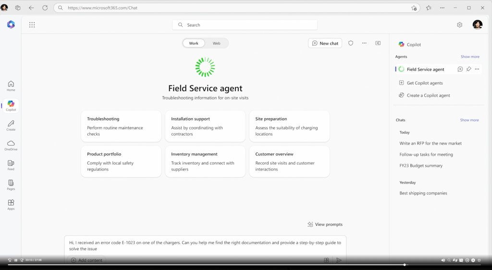This screenshot has width=492, height=270.
Task: Switch to the Web tab
Action: click(x=217, y=43)
